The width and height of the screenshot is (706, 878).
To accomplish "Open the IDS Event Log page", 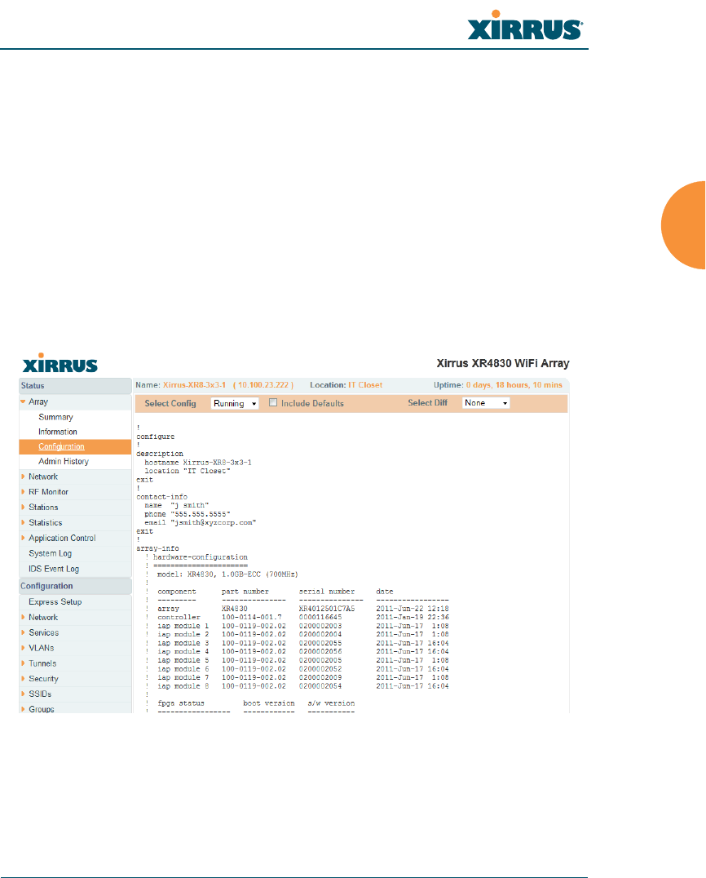I will [54, 569].
